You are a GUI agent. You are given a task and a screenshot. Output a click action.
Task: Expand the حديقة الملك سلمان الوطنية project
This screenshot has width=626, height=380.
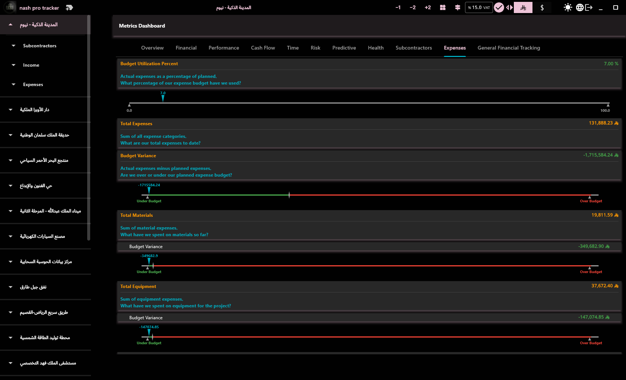[10, 135]
